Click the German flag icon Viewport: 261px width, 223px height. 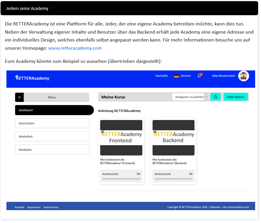pyautogui.click(x=176, y=76)
